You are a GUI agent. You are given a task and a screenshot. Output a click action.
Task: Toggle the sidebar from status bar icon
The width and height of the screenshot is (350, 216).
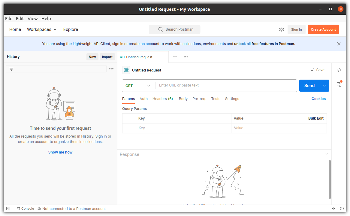8,208
